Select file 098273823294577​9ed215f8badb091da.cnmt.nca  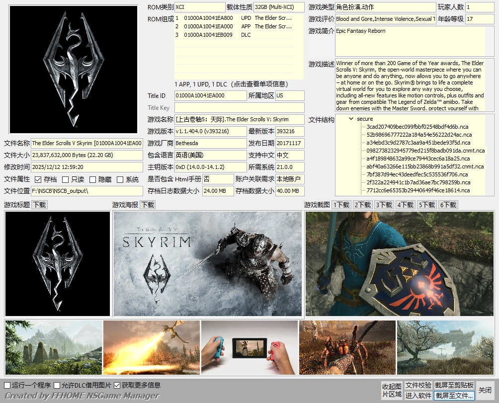(x=425, y=151)
